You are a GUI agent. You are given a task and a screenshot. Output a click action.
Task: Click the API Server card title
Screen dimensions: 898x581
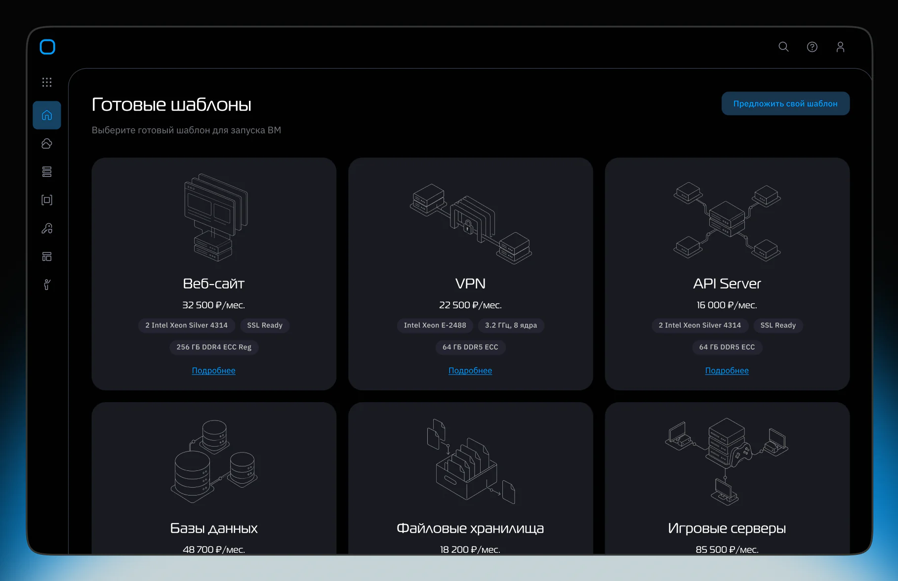pyautogui.click(x=727, y=284)
